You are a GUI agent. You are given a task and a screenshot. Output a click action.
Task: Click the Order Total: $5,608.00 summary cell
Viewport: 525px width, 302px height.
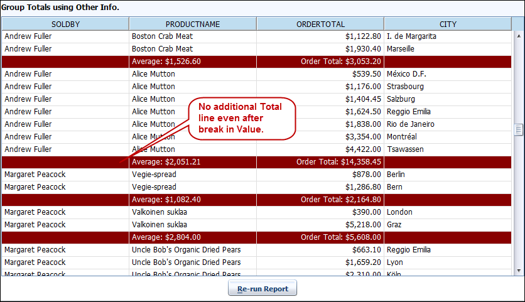(x=341, y=237)
